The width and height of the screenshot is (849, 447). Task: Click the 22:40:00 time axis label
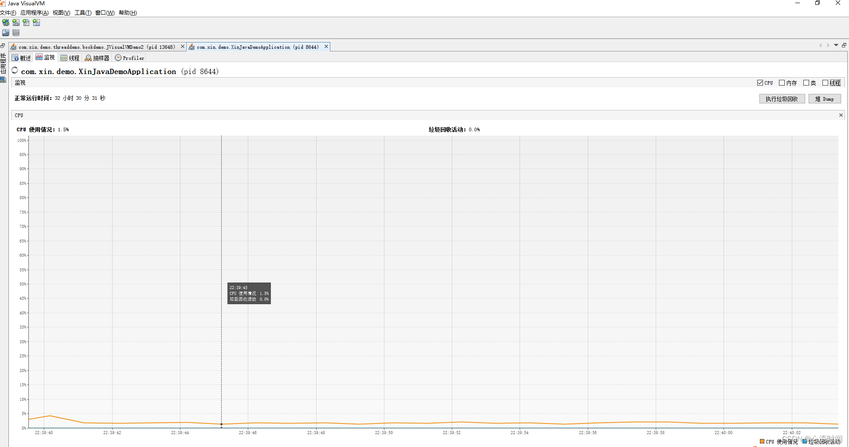[724, 433]
